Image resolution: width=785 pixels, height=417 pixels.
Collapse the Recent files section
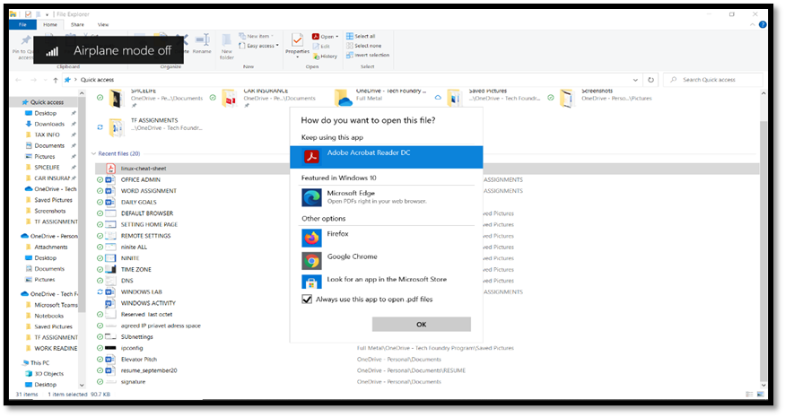[93, 153]
